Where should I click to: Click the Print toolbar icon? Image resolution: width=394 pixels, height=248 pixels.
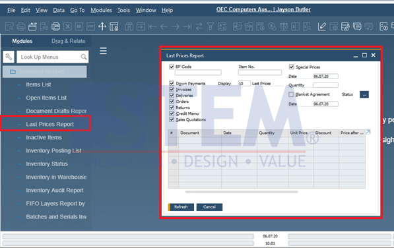pos(21,26)
